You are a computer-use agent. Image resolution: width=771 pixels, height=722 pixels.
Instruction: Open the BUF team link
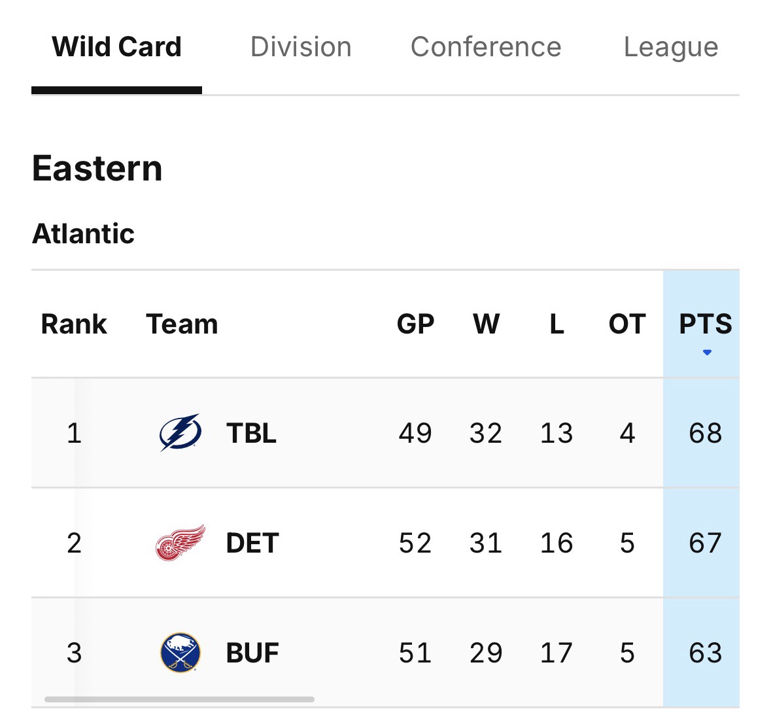[252, 653]
